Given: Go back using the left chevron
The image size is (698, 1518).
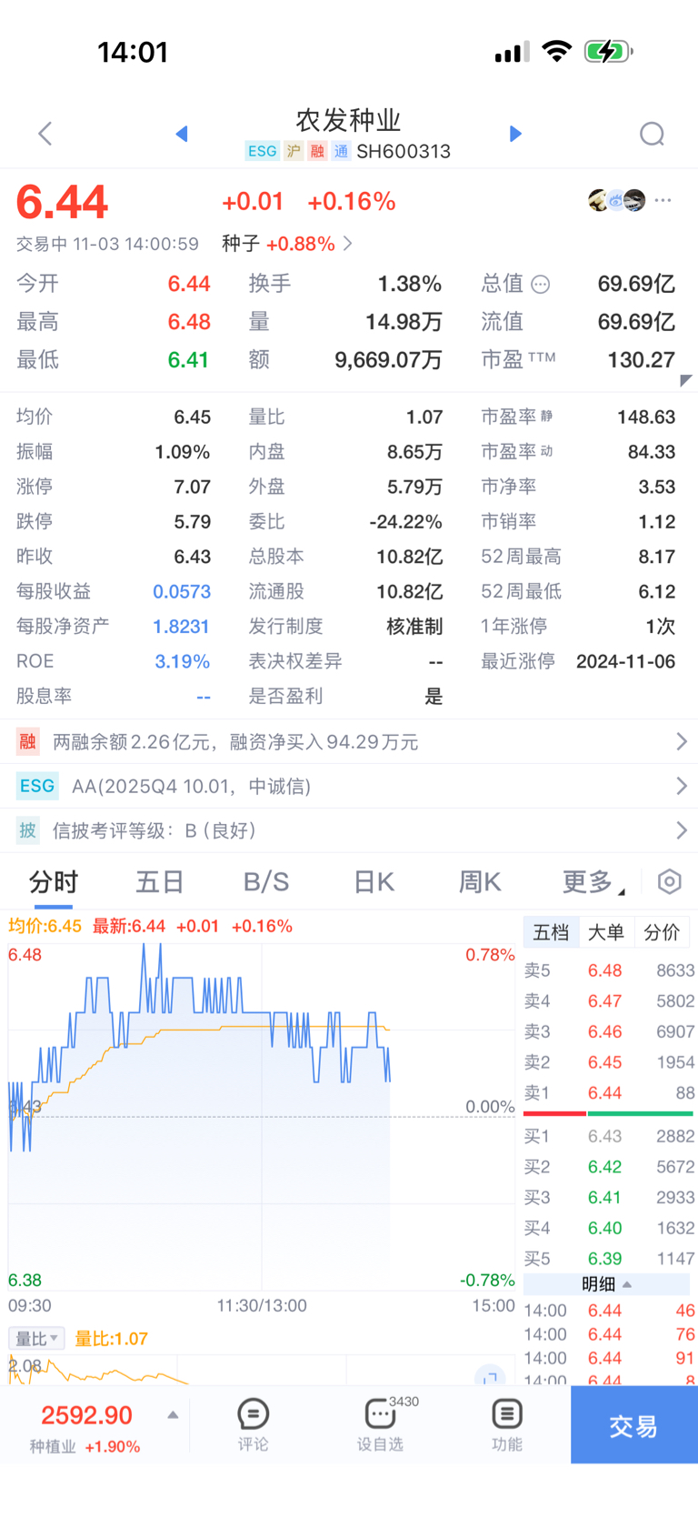Looking at the screenshot, I should 45,134.
